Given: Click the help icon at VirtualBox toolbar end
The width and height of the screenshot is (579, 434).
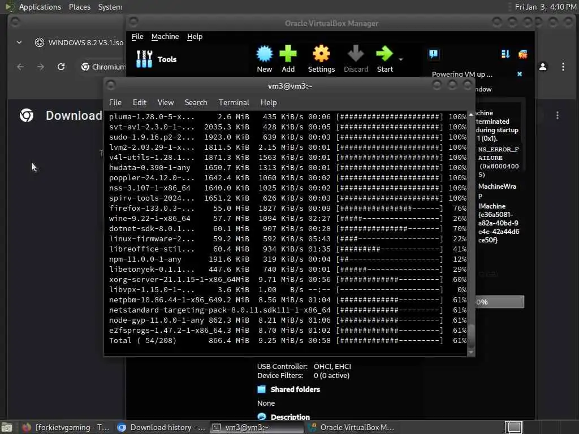Looking at the screenshot, I should tap(522, 54).
